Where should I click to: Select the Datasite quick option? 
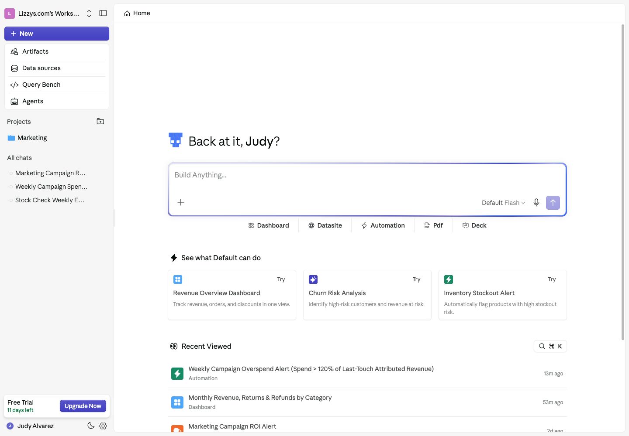coord(325,225)
